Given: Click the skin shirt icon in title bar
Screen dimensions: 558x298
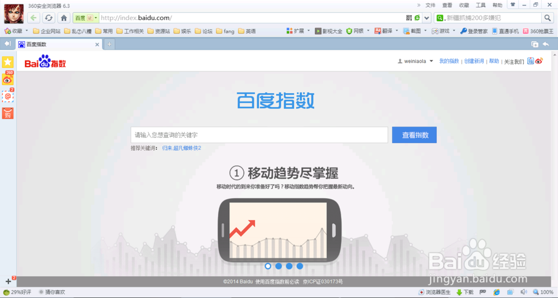Looking at the screenshot, I should 513,4.
